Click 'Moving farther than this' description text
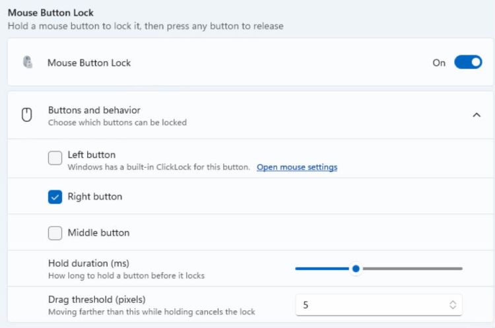Image resolution: width=495 pixels, height=328 pixels. (152, 312)
